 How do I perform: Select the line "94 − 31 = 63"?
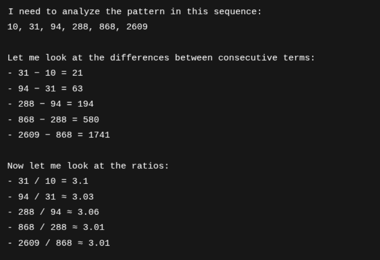click(x=50, y=89)
